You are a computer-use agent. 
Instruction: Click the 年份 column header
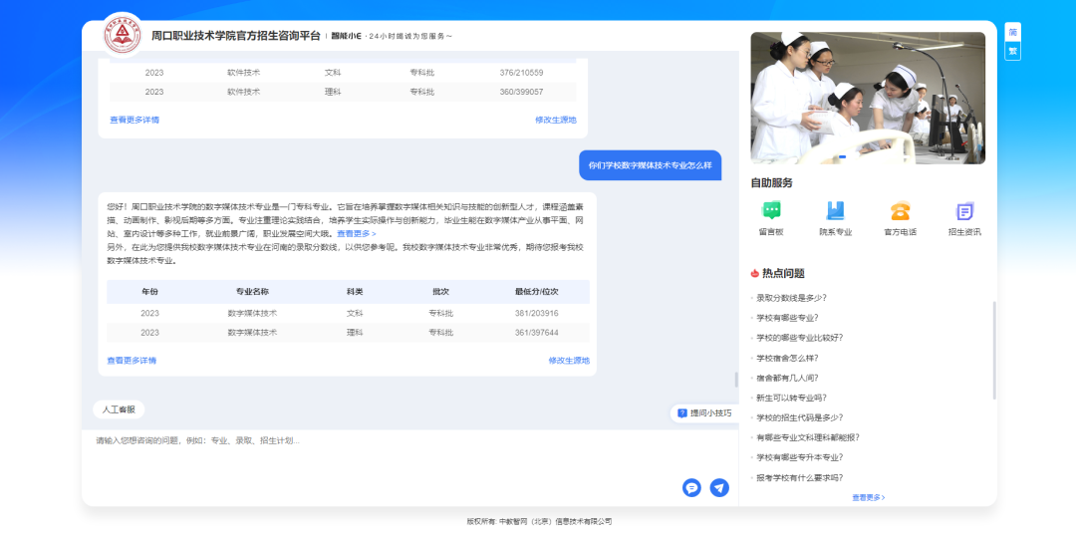149,292
